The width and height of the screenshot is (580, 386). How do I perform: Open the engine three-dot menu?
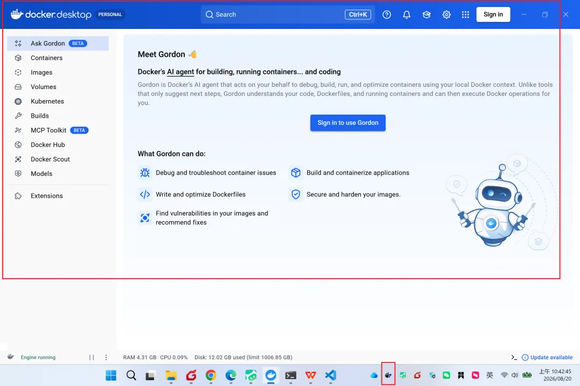[106, 357]
